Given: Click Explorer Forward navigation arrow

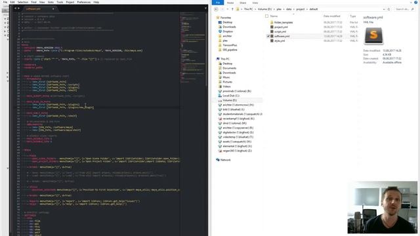Looking at the screenshot, I should pos(222,9).
